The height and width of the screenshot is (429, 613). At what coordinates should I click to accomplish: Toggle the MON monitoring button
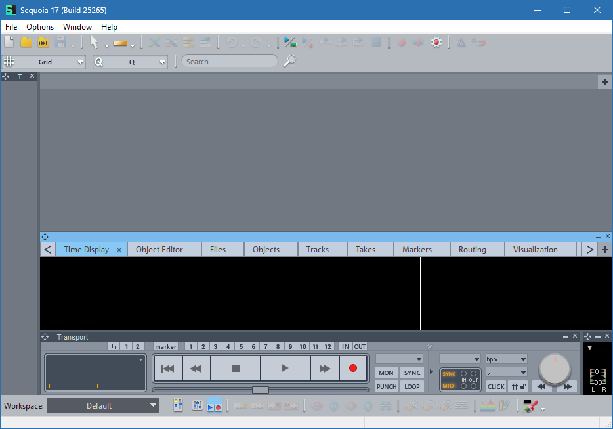coord(387,373)
